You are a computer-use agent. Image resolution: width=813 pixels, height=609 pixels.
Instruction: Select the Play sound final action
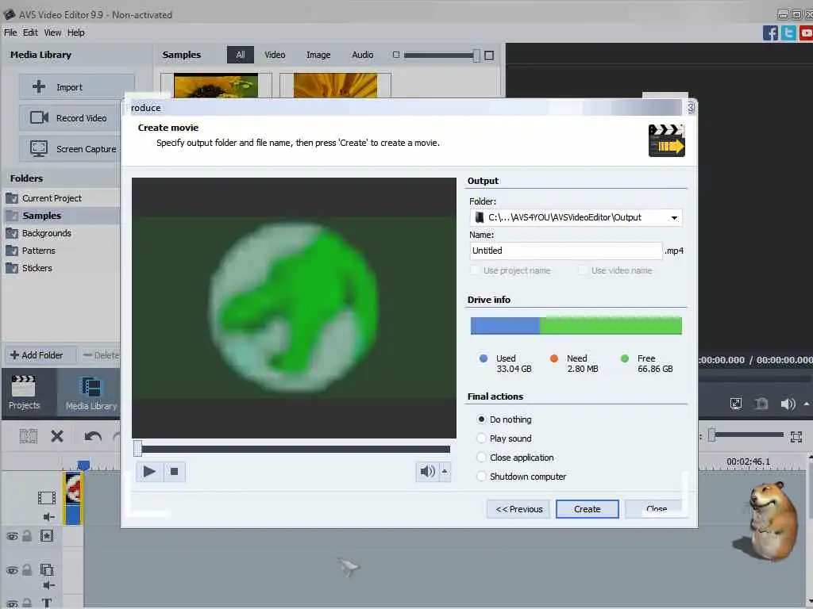click(x=481, y=438)
